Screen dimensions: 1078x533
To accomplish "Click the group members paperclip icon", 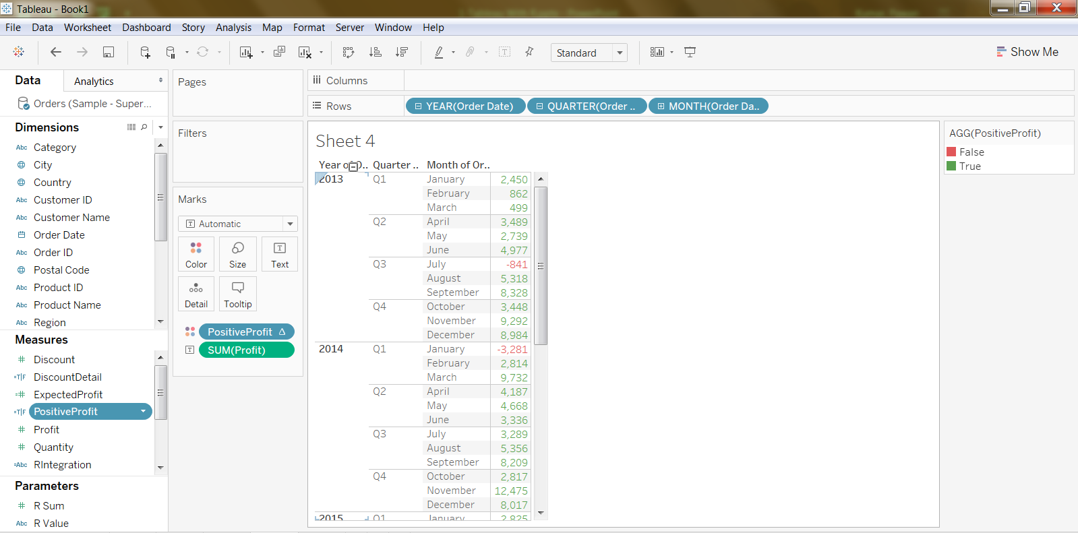I will pyautogui.click(x=471, y=52).
